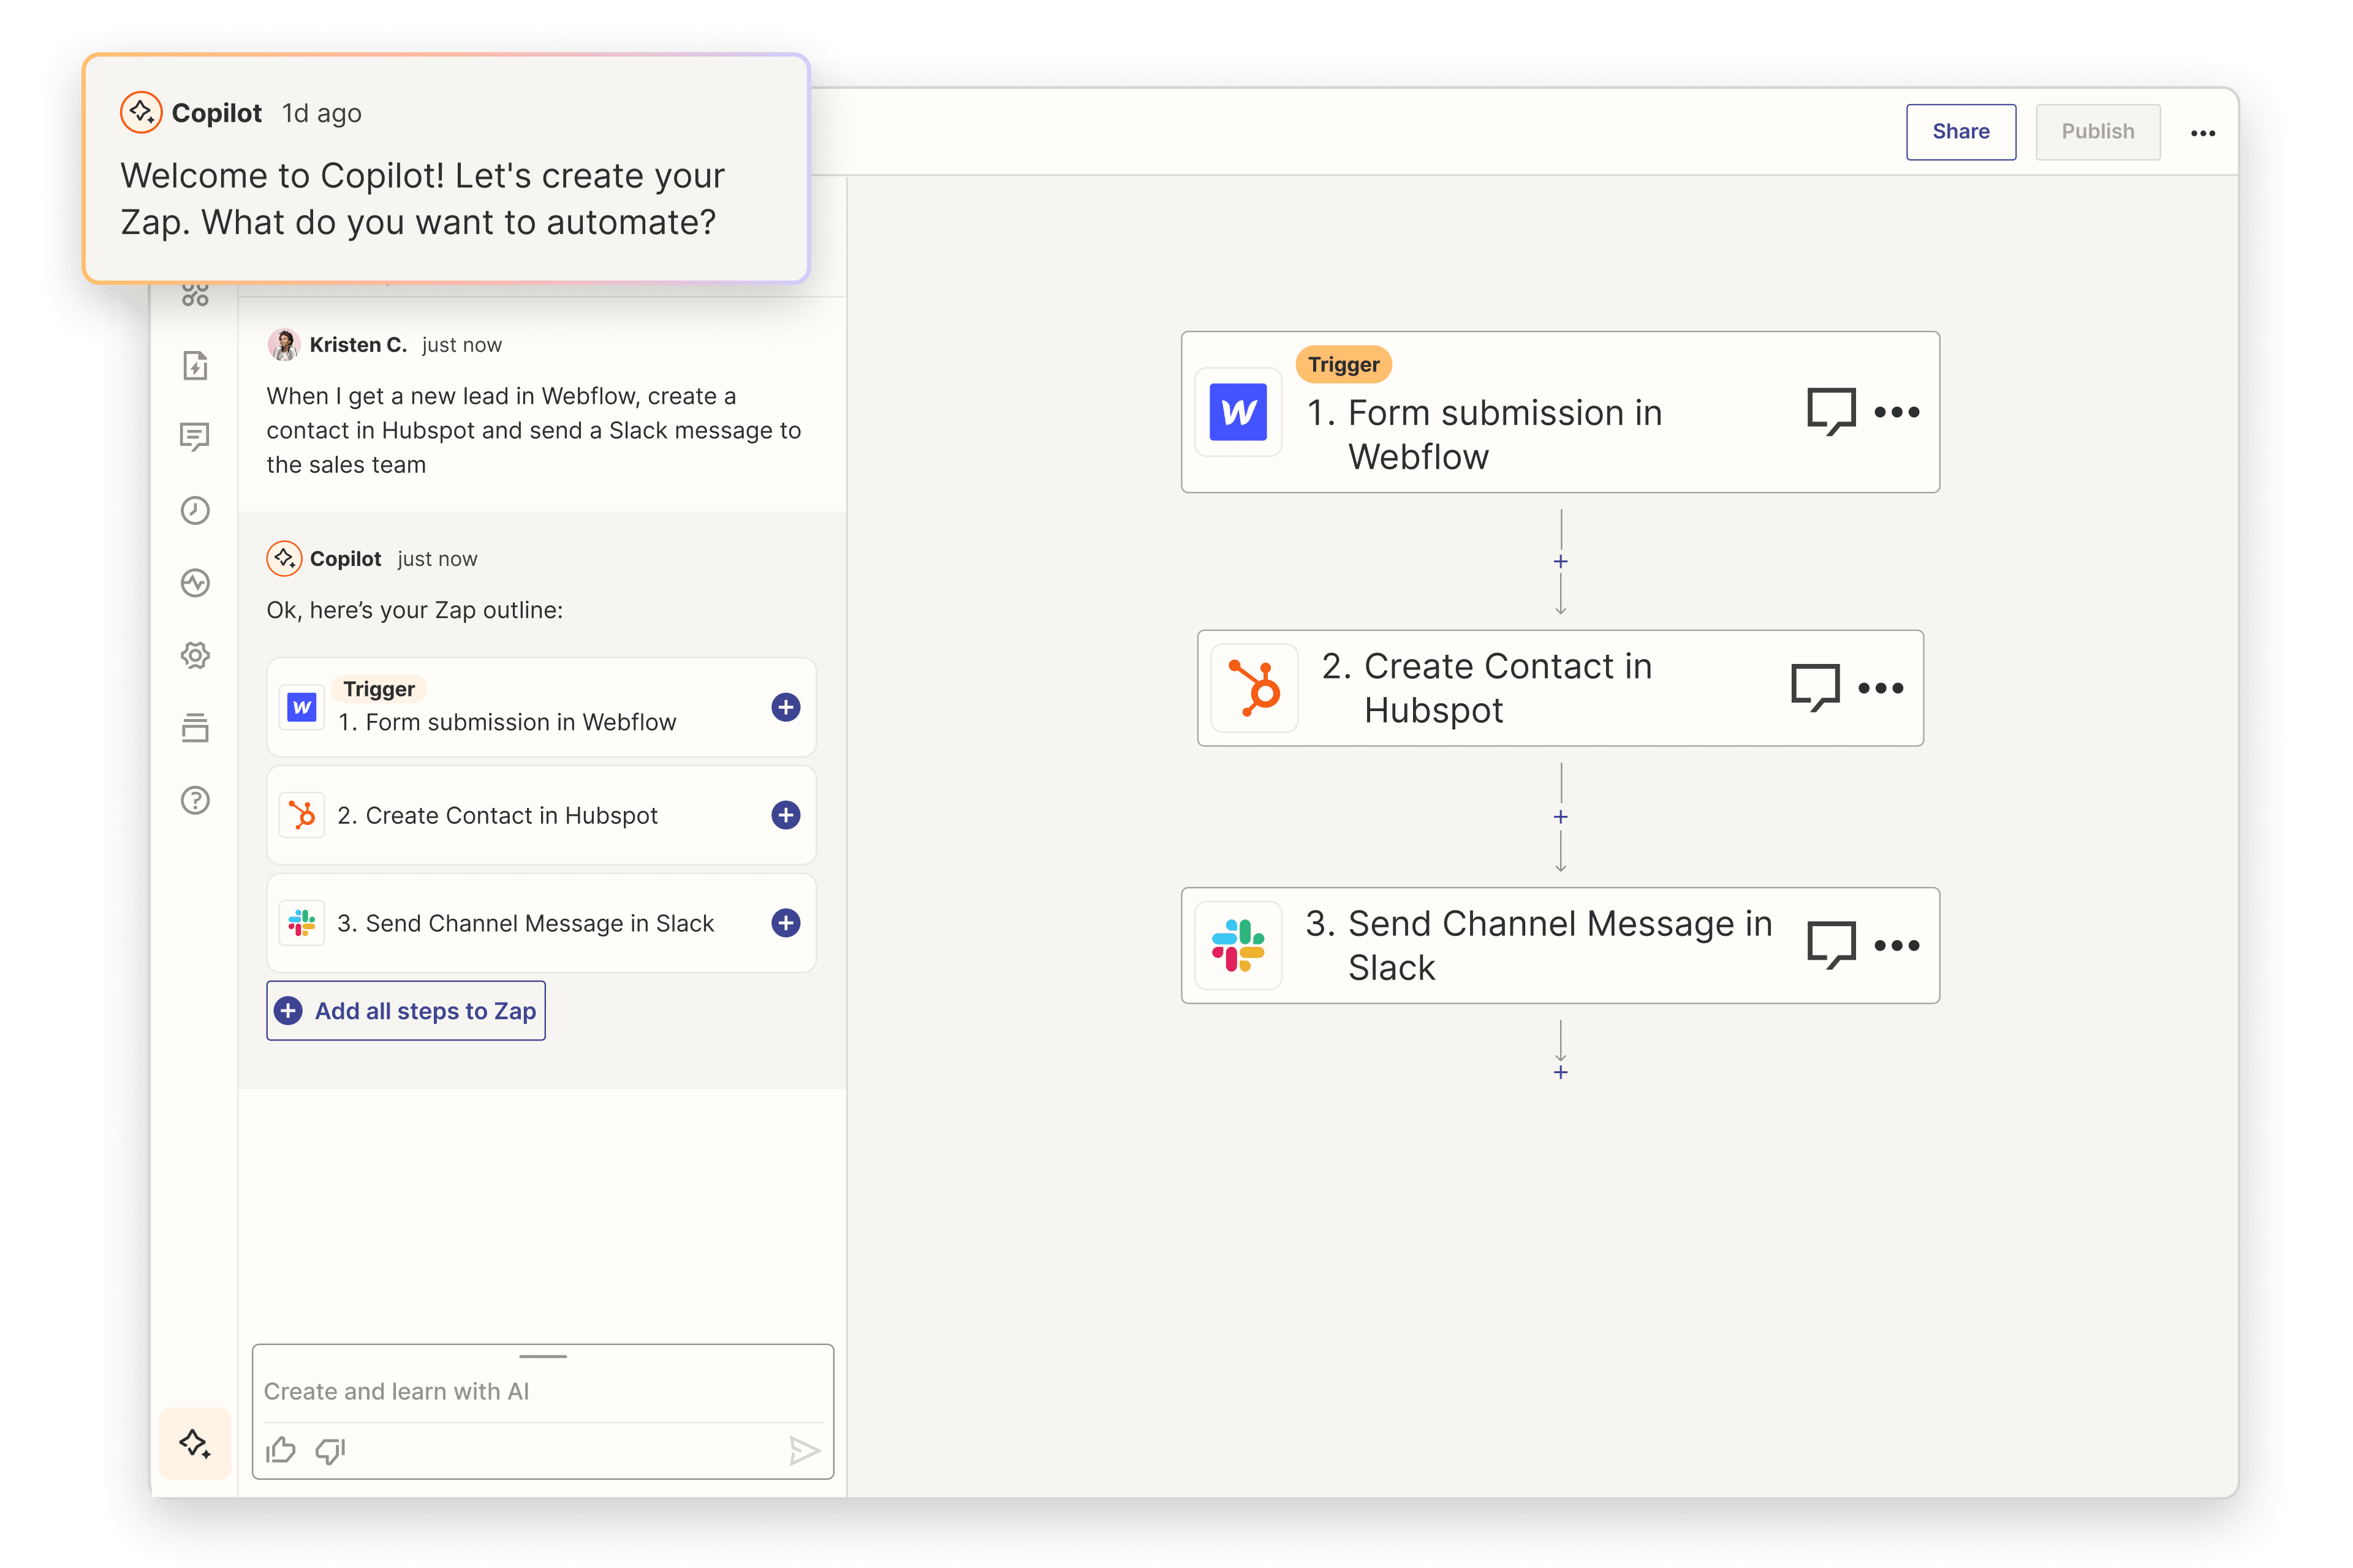Viewport: 2353px width, 1568px height.
Task: Select the canvas step 1. Form submission in Webflow
Action: (1561, 412)
